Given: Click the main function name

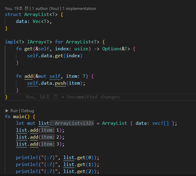Looking at the screenshot, I should click(x=19, y=116).
